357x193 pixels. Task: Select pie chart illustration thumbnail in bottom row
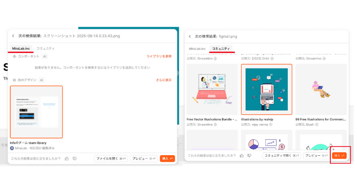[267, 140]
